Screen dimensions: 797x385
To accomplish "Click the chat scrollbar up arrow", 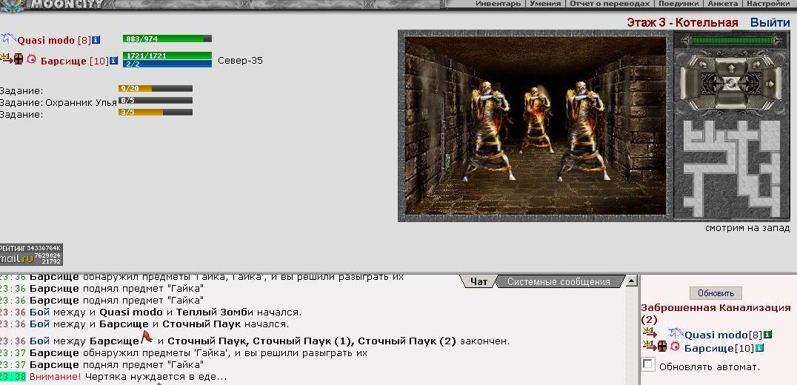I will pos(631,281).
